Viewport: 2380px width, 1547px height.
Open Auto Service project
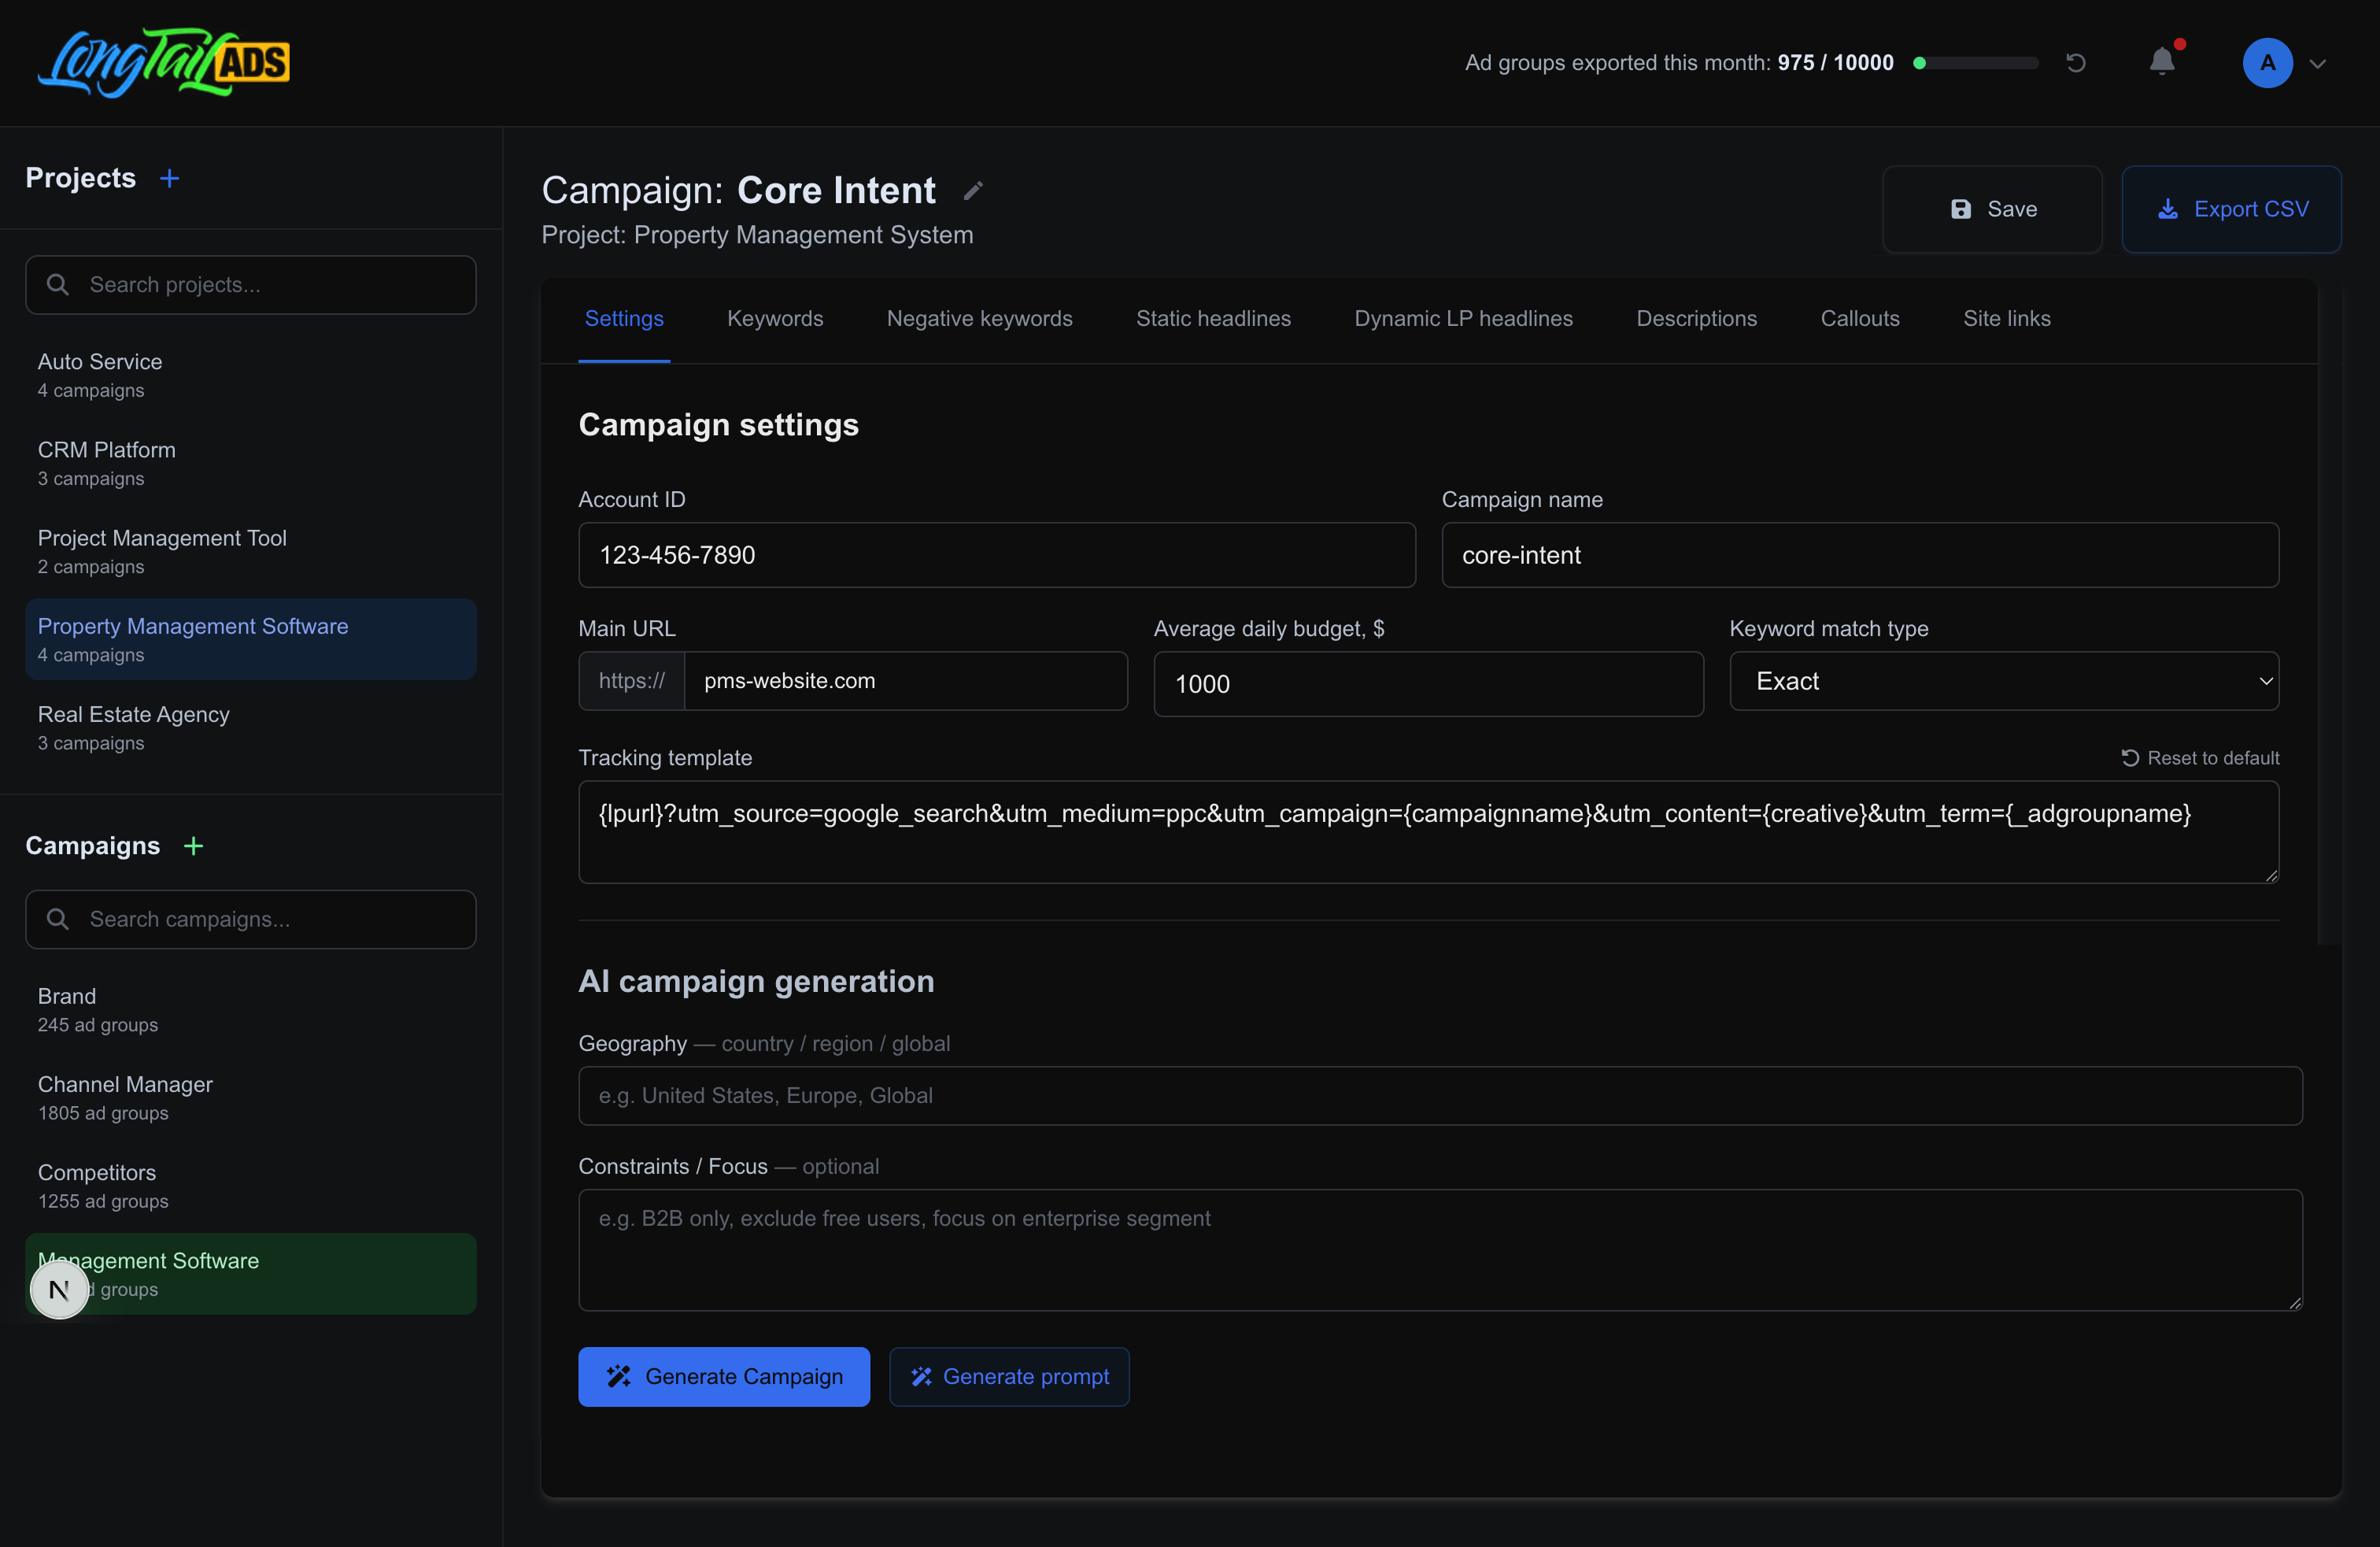pos(251,376)
